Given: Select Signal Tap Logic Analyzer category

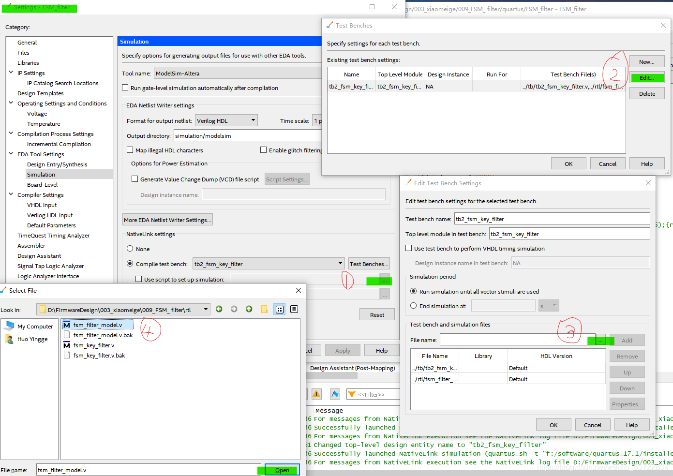Looking at the screenshot, I should click(x=51, y=266).
